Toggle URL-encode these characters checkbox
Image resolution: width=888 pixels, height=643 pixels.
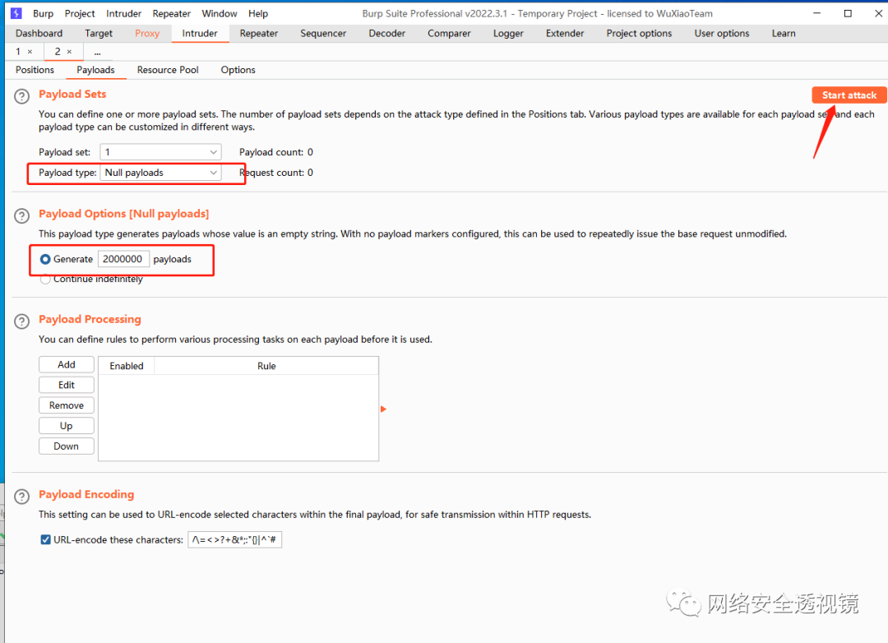pos(45,540)
